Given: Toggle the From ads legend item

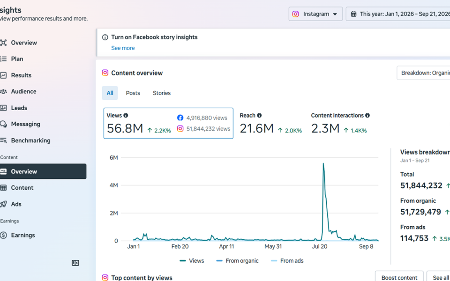Looking at the screenshot, I should pos(287,261).
